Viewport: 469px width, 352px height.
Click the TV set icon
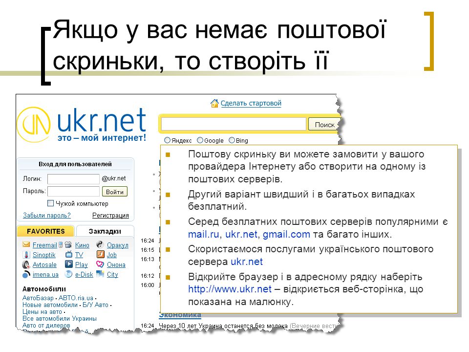click(x=69, y=254)
